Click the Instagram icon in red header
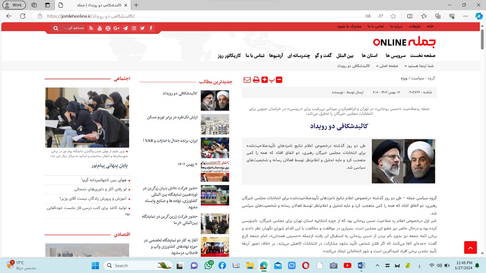This screenshot has width=486, height=273. (134, 28)
